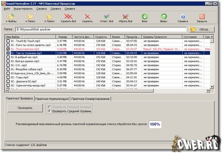Click the 'Удалить Всё' delete all icon
Screen dimensions: 222x153
coord(68,17)
